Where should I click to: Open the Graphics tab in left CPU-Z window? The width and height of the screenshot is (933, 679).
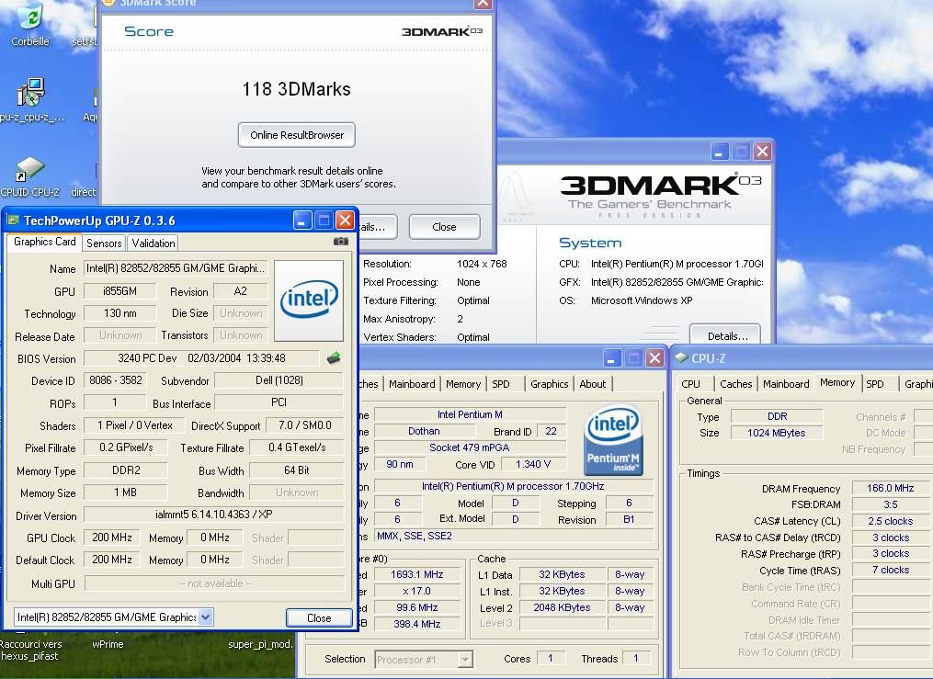(x=549, y=384)
